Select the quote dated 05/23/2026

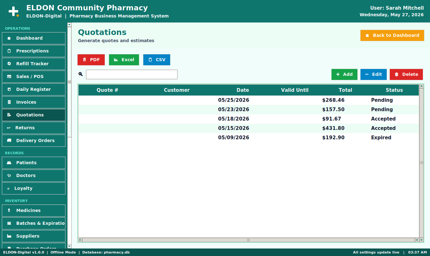248,110
